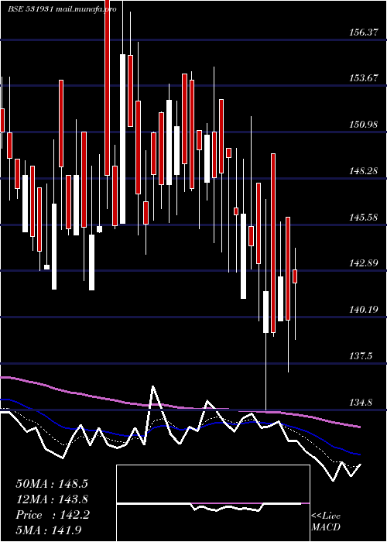Click the 137.5 price level label
Viewport: 387px width, 542px height.
click(x=361, y=356)
